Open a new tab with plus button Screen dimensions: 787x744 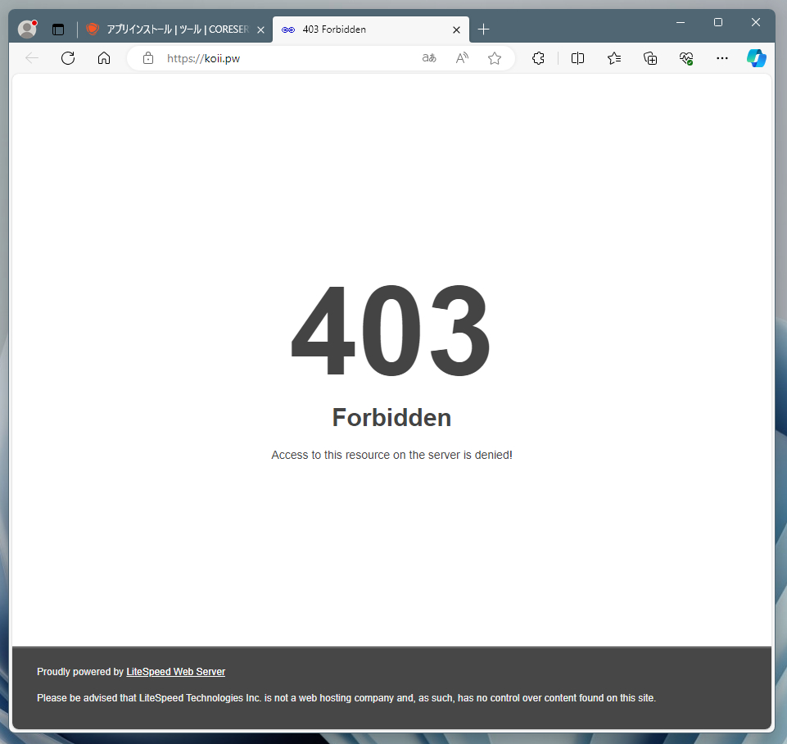(483, 29)
